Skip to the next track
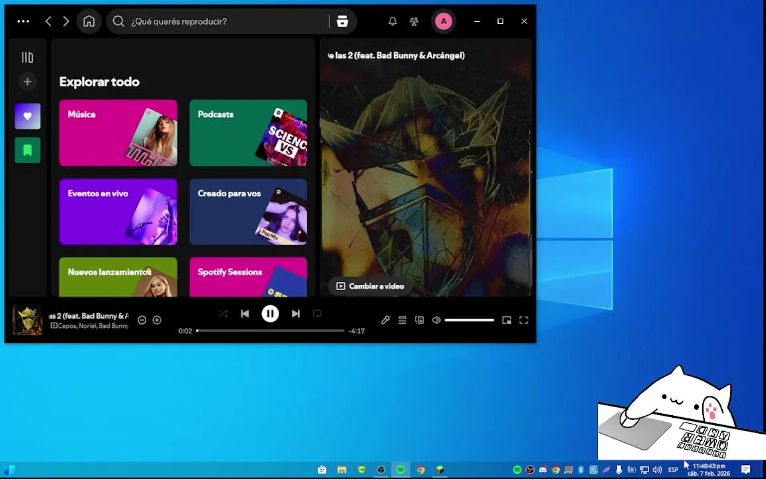 pos(295,314)
